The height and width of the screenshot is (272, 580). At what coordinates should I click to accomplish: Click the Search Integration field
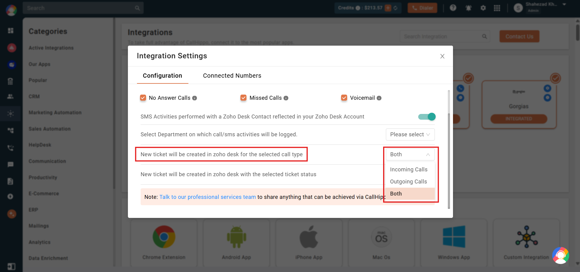445,36
